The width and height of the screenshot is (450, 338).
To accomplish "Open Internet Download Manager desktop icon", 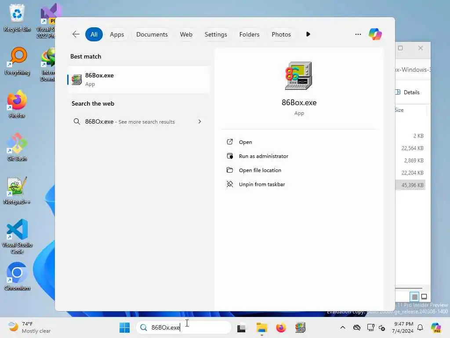I will (x=47, y=64).
